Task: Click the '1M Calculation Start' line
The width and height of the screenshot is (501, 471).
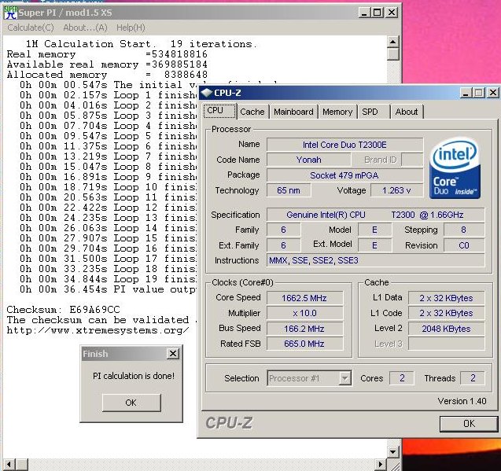Action: 142,44
